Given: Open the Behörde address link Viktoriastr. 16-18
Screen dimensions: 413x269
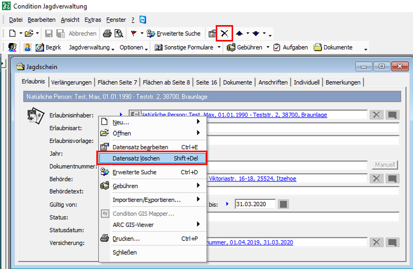Looking at the screenshot, I should click(251, 178).
